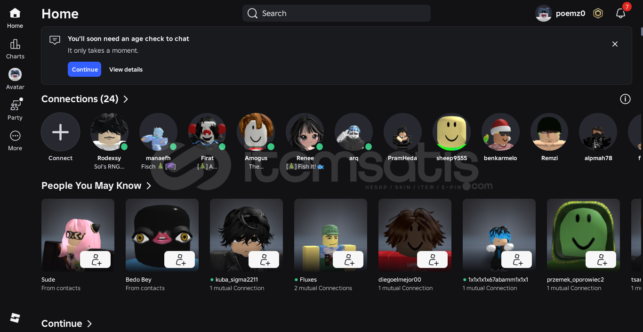Image resolution: width=643 pixels, height=332 pixels.
Task: Open alpmah78's connection avatar
Action: (x=598, y=132)
